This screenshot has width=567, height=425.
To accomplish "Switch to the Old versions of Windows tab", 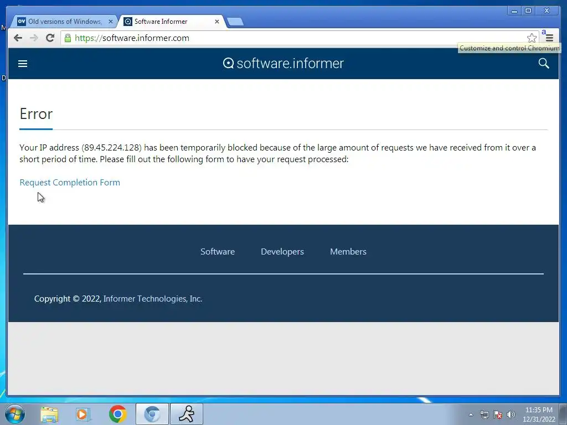I will [x=63, y=22].
